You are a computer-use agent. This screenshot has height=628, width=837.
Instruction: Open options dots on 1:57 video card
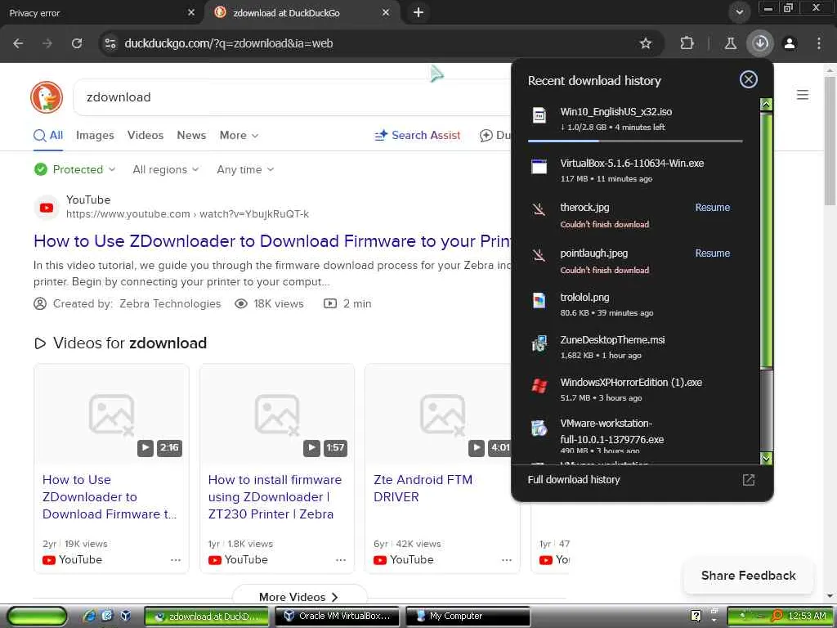(x=341, y=560)
